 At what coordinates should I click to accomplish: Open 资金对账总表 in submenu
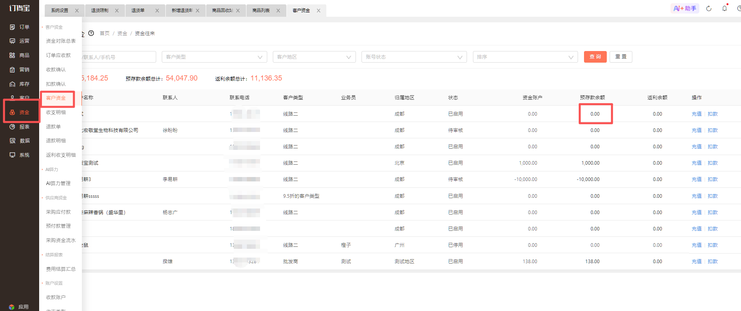pos(61,41)
